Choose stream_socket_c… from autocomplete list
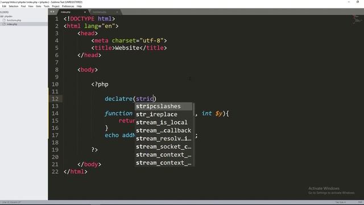This screenshot has width=364, height=205. pos(164,147)
